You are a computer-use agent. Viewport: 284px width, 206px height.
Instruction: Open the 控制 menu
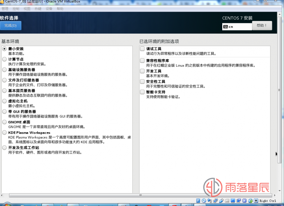click(x=16, y=9)
